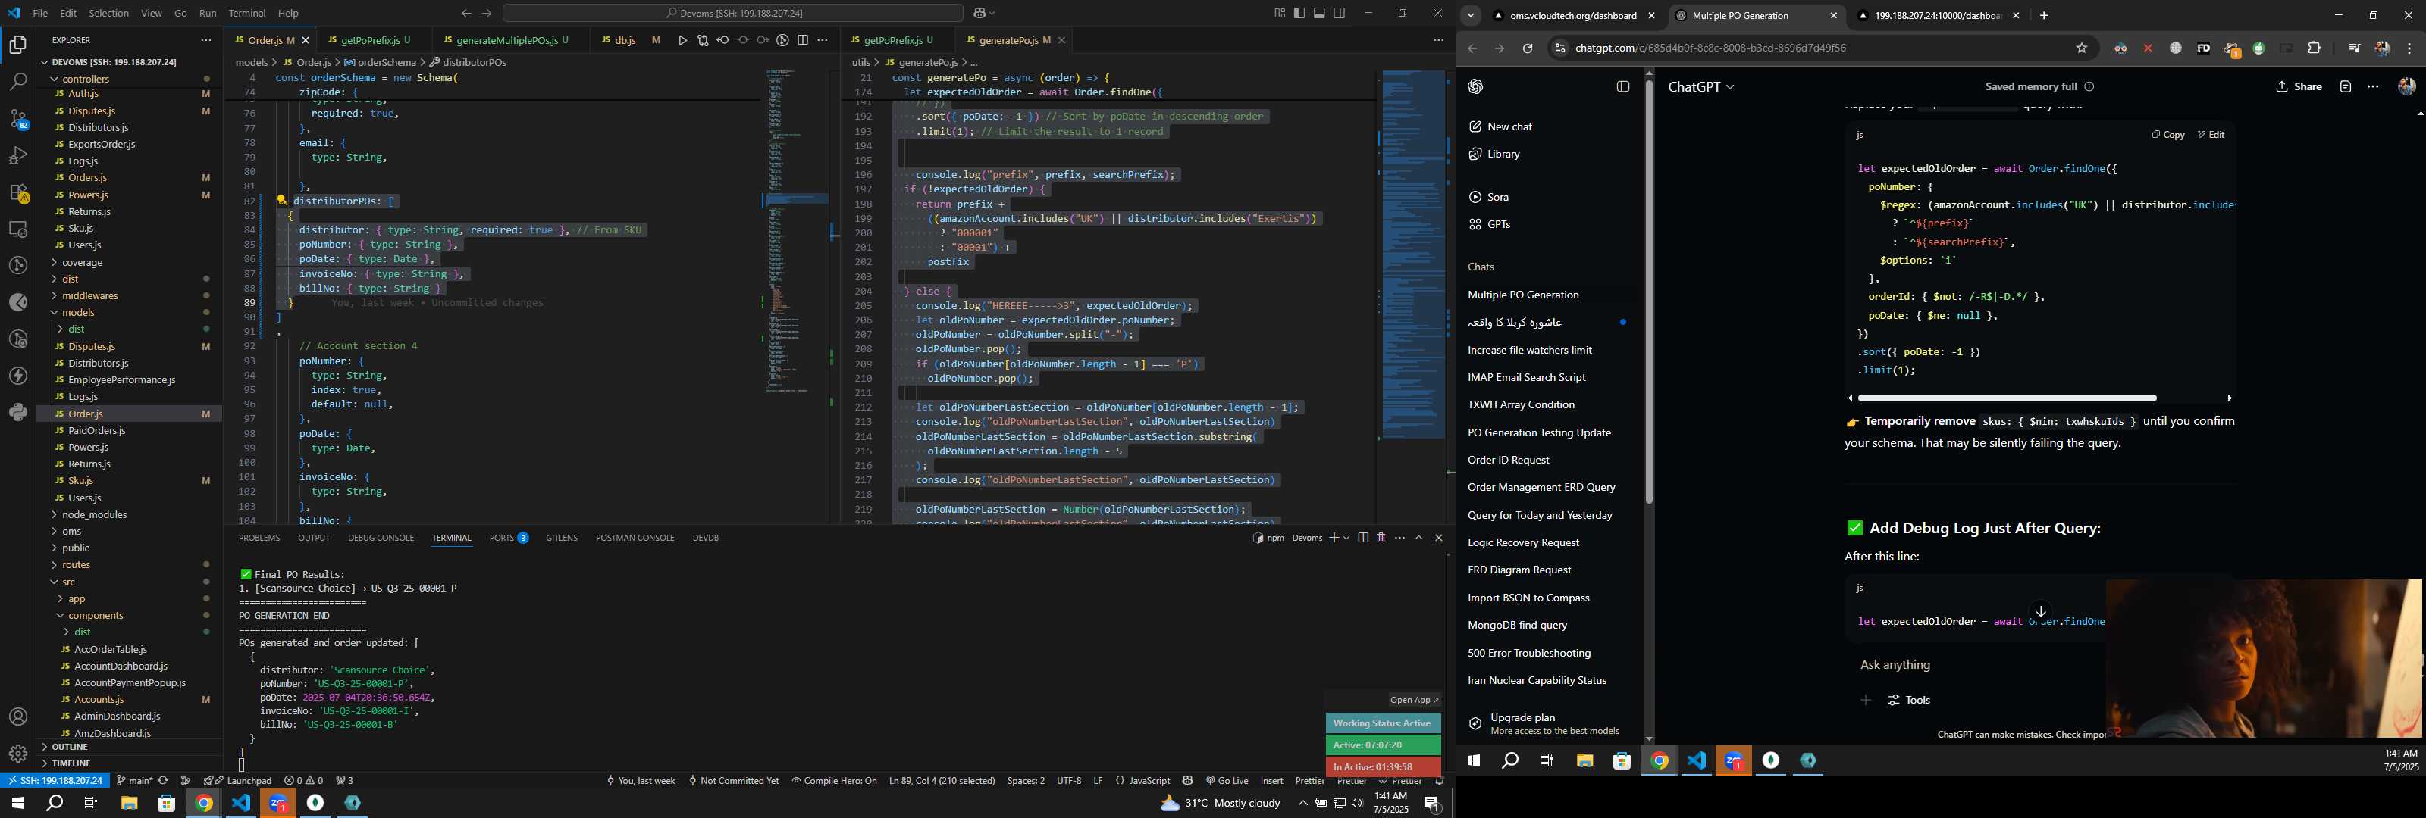Click ChatGPT sidebar vertical scrollbar
Image resolution: width=2426 pixels, height=818 pixels.
pos(1649,292)
